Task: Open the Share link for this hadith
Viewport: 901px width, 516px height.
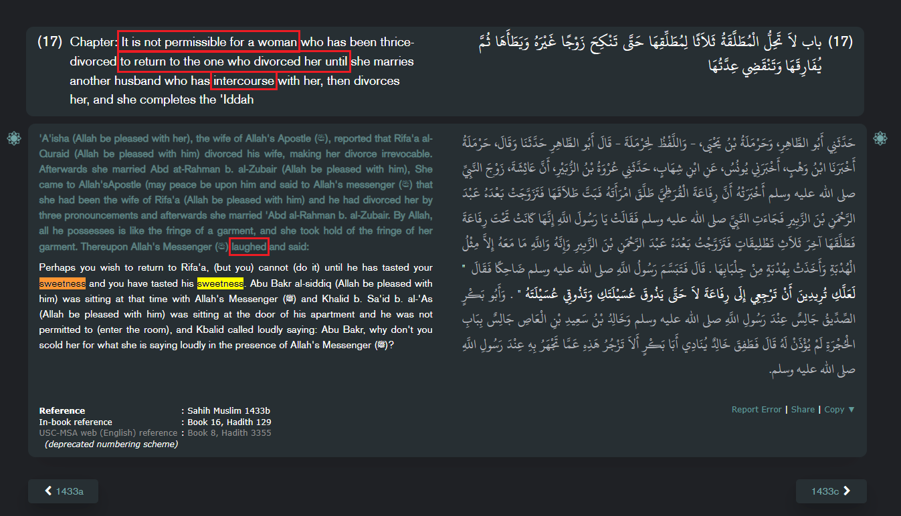Action: pos(803,410)
